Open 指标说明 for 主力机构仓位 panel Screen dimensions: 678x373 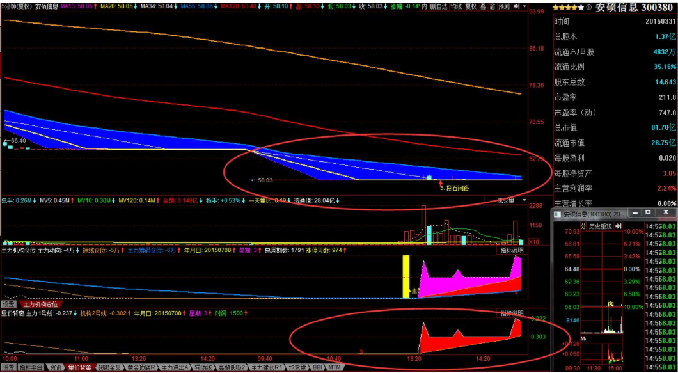[512, 251]
